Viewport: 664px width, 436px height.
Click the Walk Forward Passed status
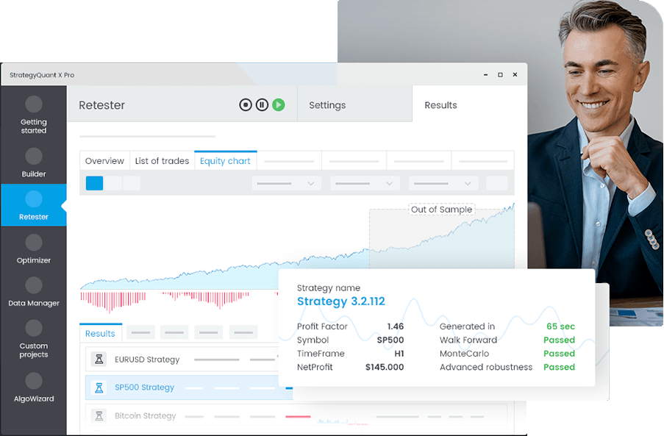coord(559,340)
